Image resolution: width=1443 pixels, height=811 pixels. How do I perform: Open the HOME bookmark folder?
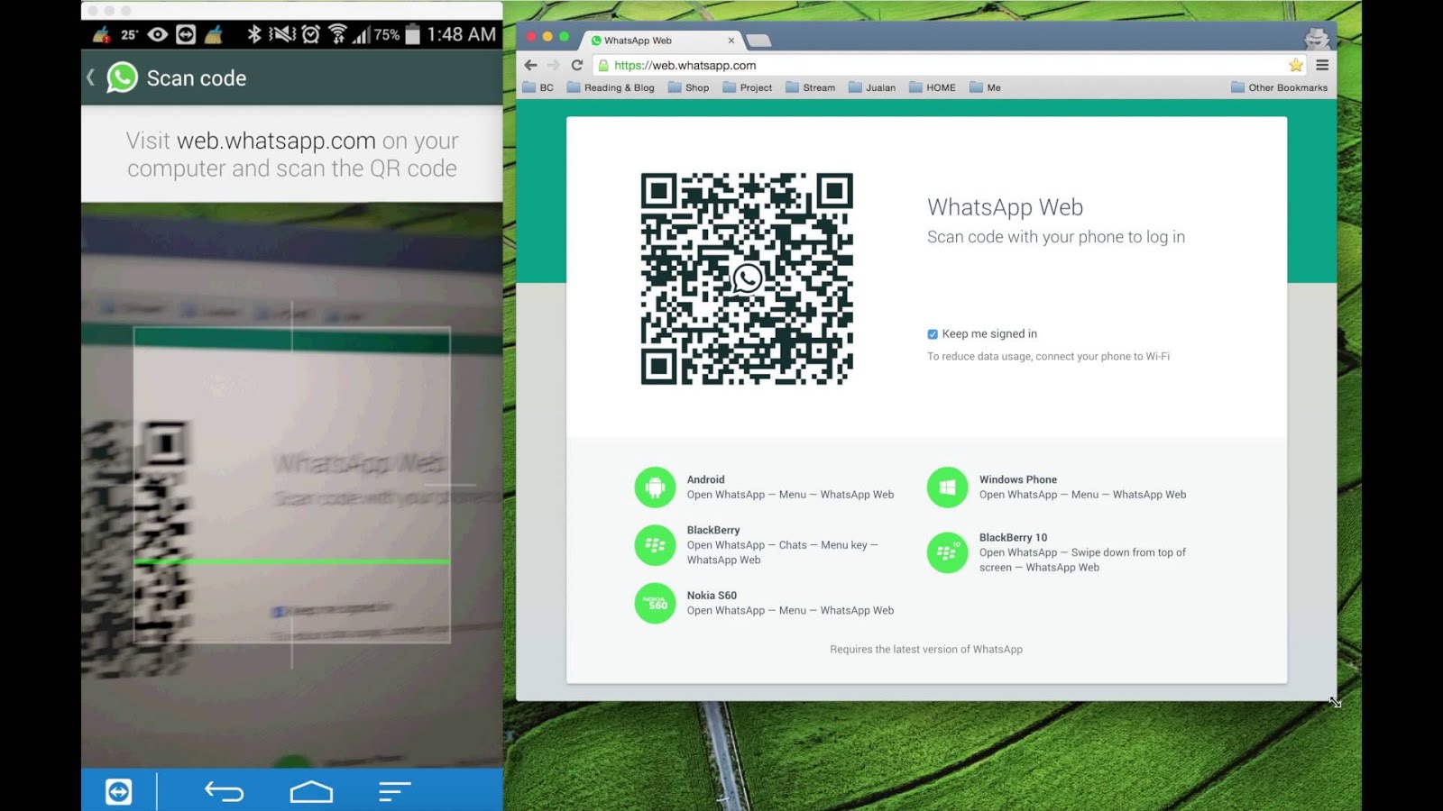pyautogui.click(x=933, y=87)
